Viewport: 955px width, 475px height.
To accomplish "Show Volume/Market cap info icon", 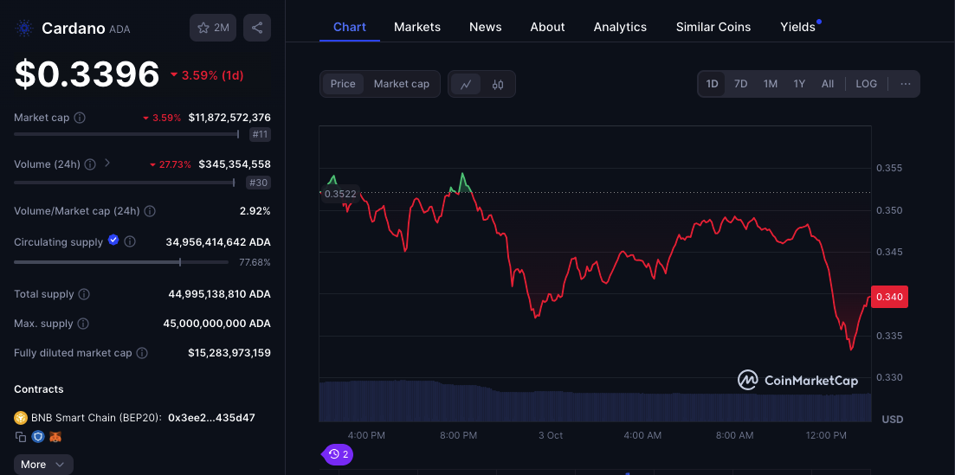I will pyautogui.click(x=150, y=211).
